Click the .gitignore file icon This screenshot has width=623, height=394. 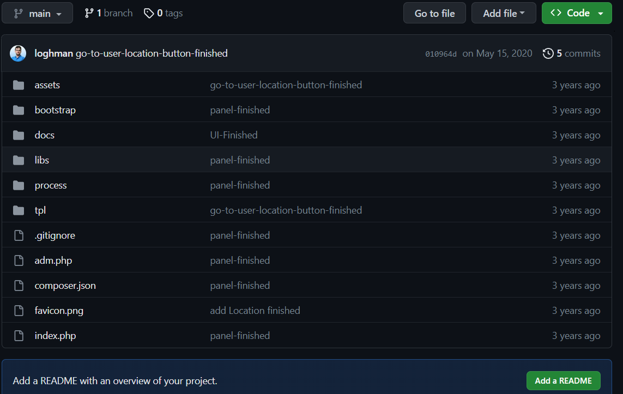[19, 235]
